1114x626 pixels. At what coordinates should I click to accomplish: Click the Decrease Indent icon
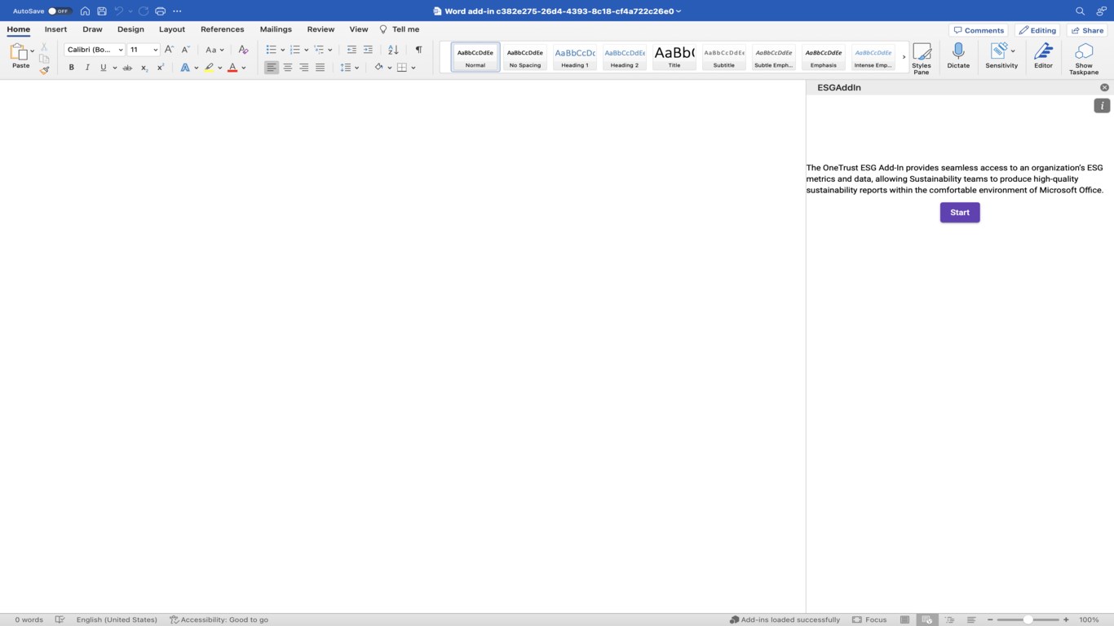(351, 50)
